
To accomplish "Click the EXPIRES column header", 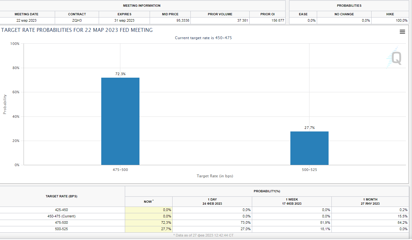I will pyautogui.click(x=124, y=14).
